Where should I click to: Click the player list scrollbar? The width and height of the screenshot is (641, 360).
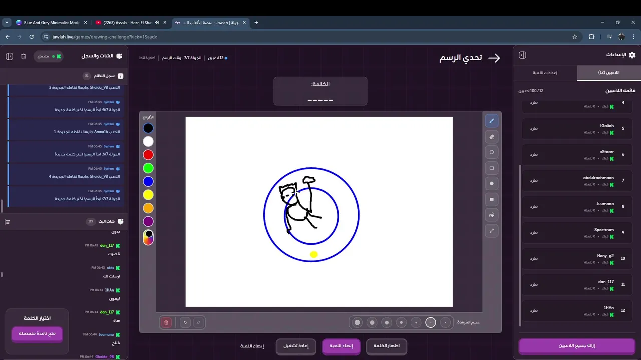pos(520,245)
